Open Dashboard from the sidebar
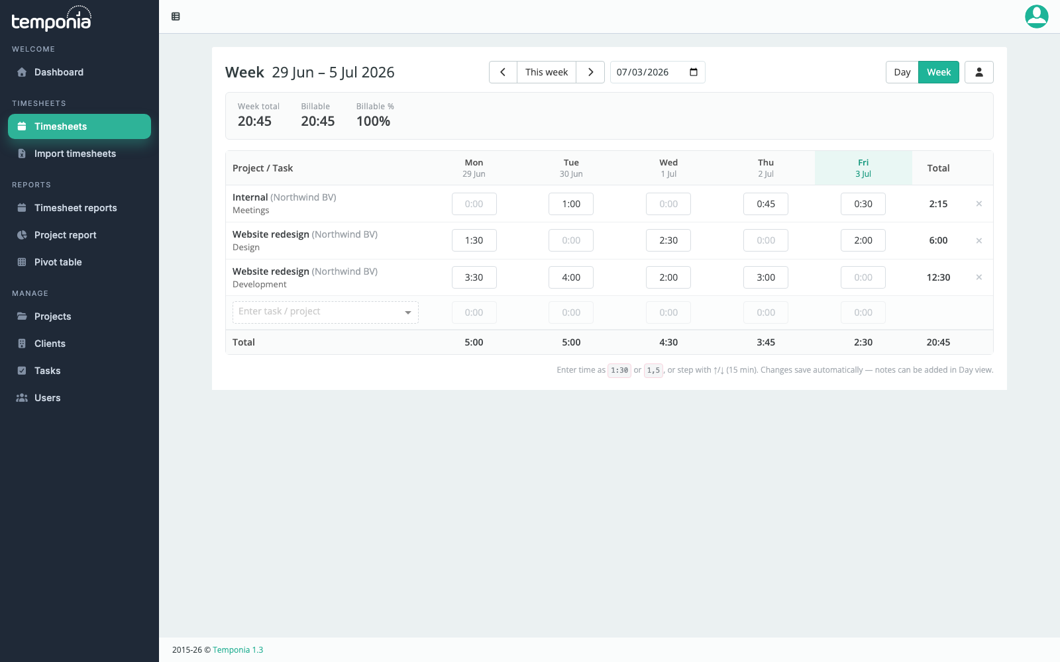The width and height of the screenshot is (1060, 662). tap(79, 72)
